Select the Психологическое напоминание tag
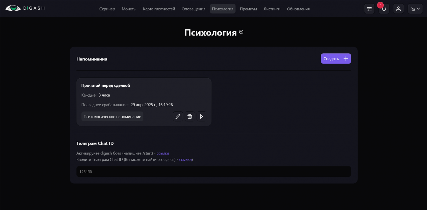427x210 pixels. coord(112,116)
